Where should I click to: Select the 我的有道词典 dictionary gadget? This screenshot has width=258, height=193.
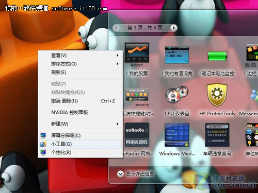tap(177, 55)
